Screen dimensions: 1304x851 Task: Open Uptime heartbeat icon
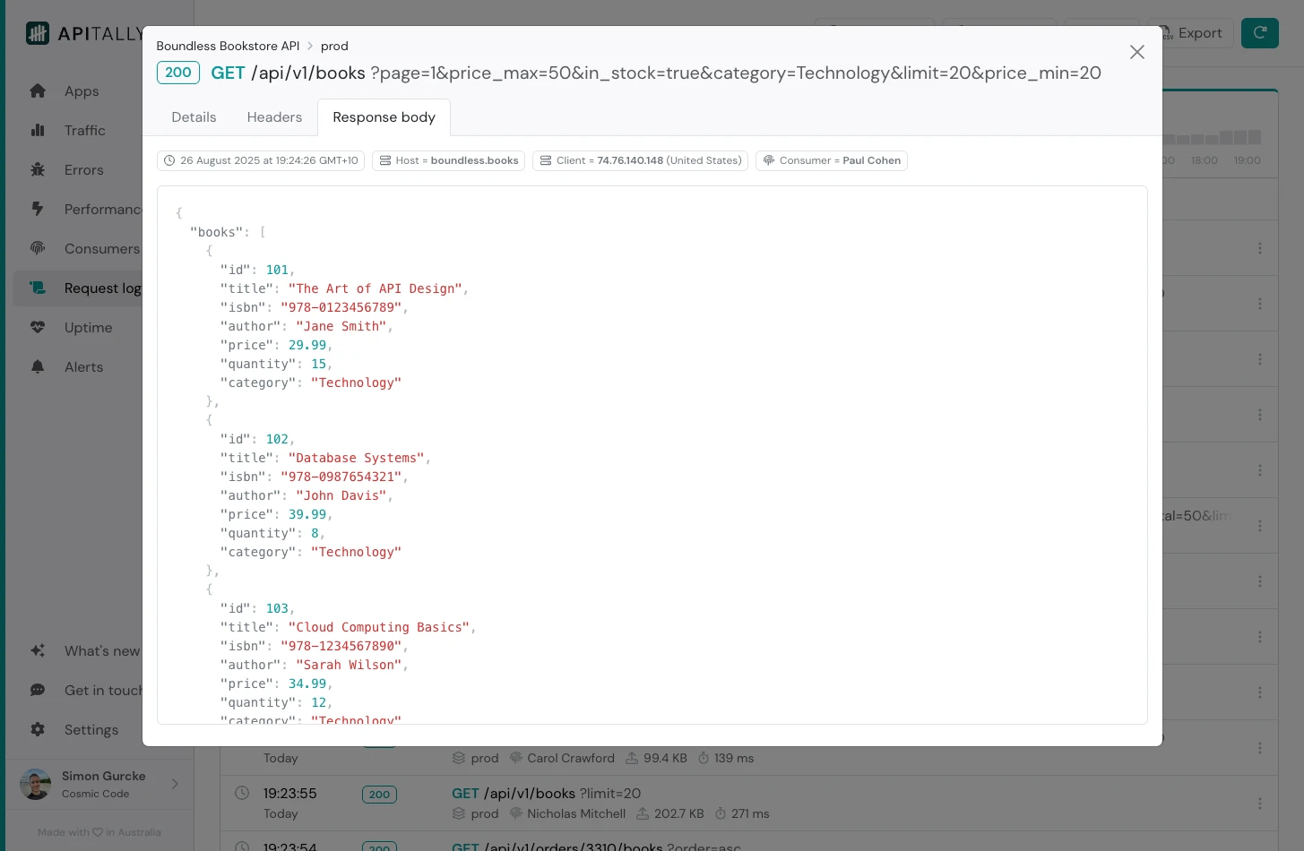[x=38, y=328]
